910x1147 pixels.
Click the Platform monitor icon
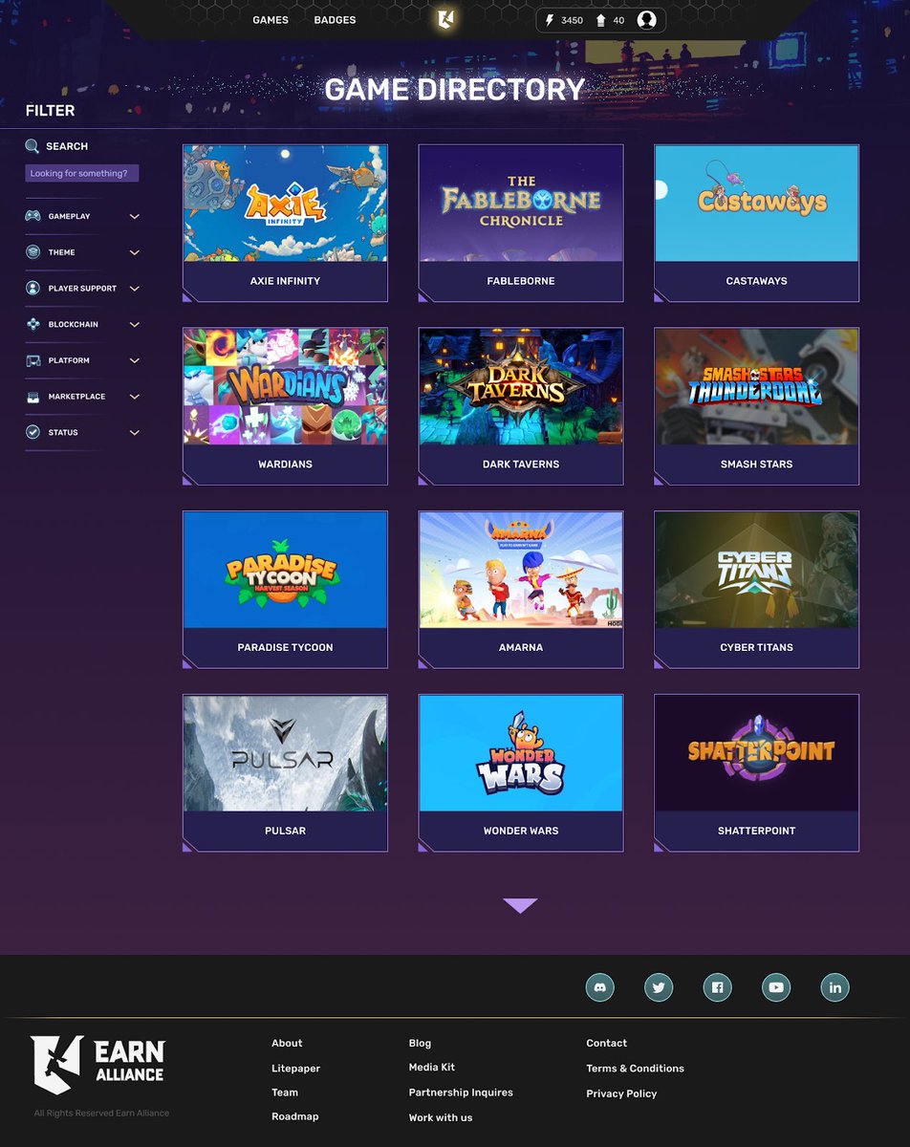click(x=32, y=360)
